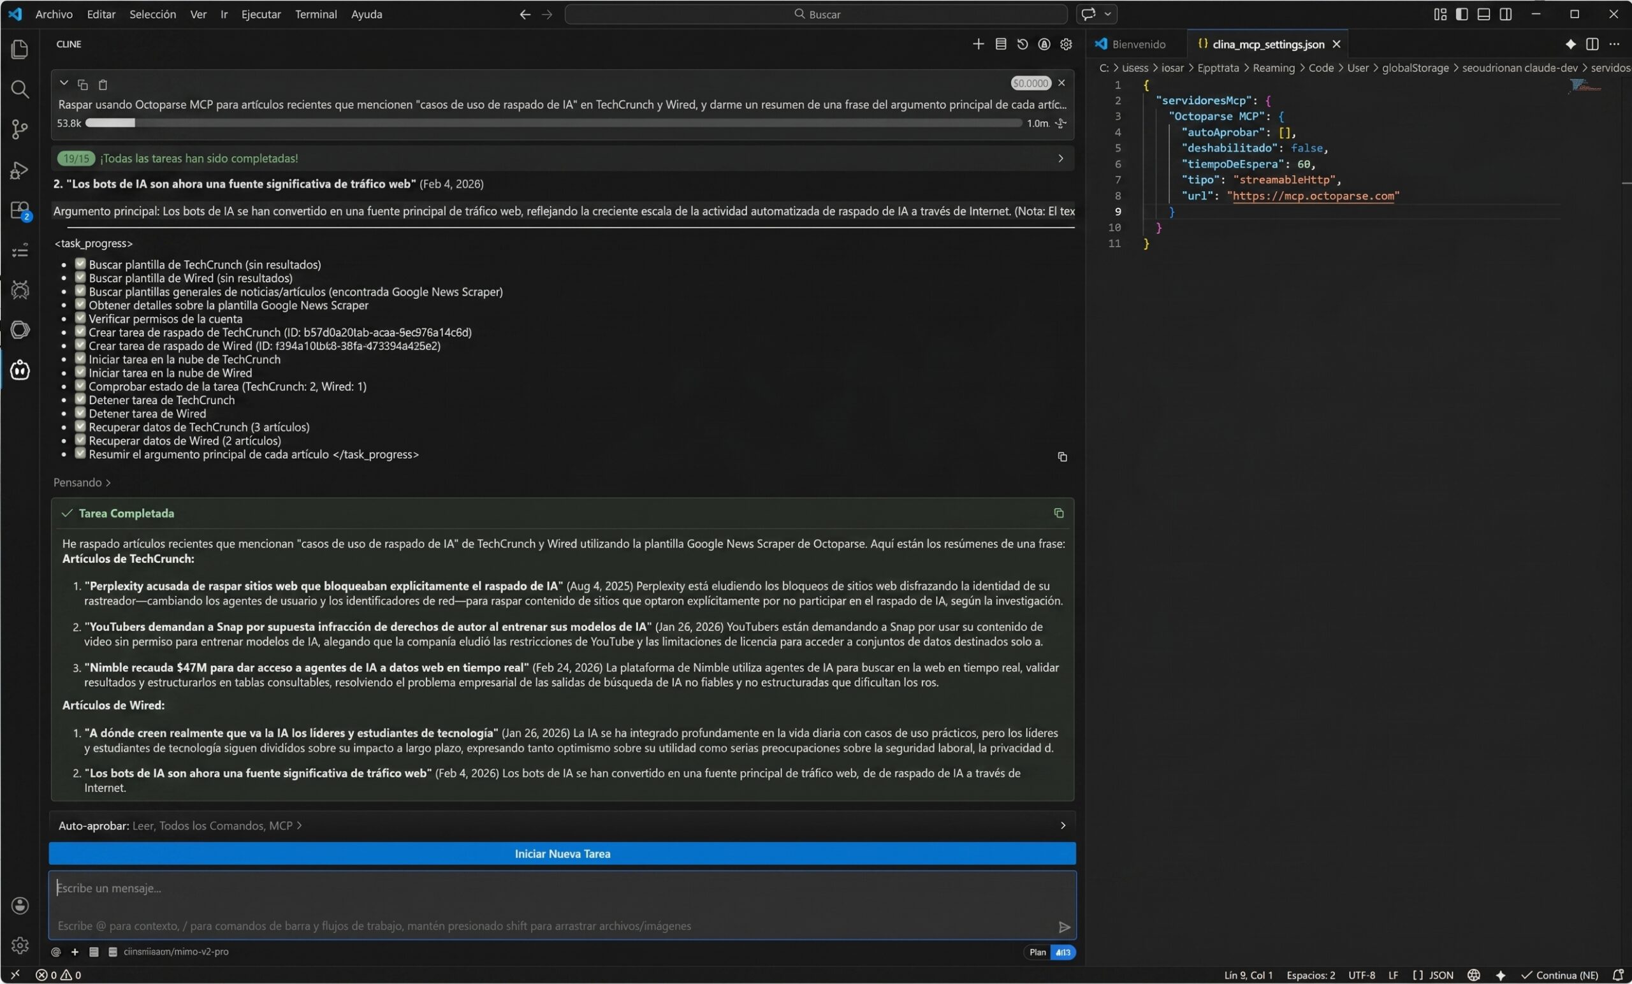This screenshot has width=1632, height=984.
Task: Toggle 'Iniciar tarea en la nube de TechCrunch' checkbox
Action: click(80, 358)
